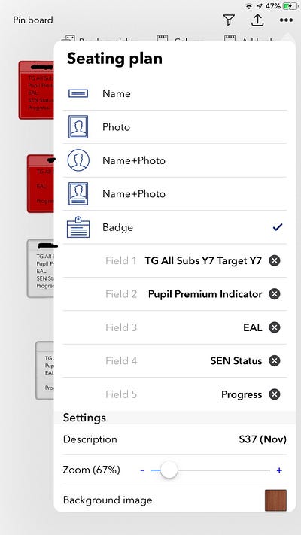Choose the Badge icon option
This screenshot has width=301, height=535.
(x=78, y=227)
